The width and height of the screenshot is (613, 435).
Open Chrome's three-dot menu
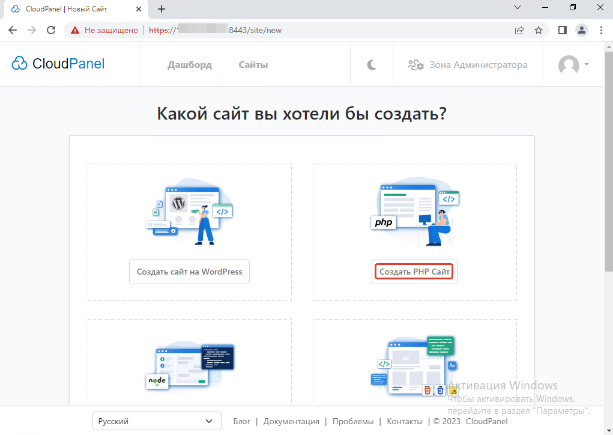(601, 30)
